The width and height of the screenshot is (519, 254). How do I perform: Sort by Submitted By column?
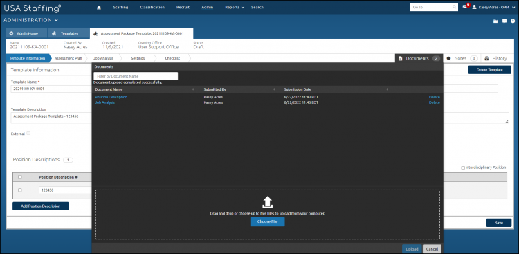point(215,89)
